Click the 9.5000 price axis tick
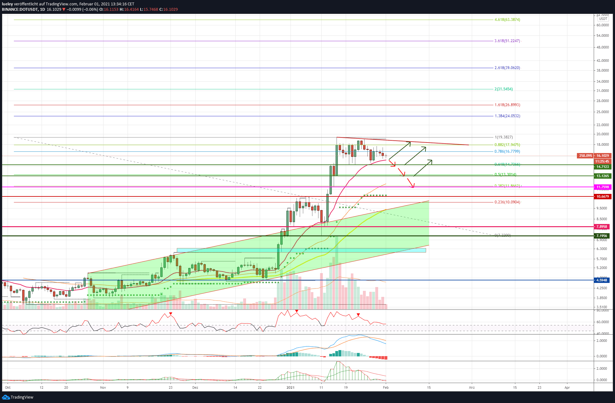The width and height of the screenshot is (615, 403). click(x=602, y=208)
